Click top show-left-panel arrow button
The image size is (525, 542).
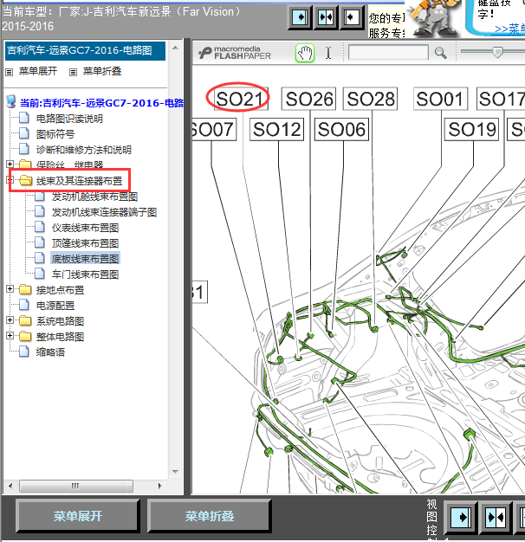[351, 17]
